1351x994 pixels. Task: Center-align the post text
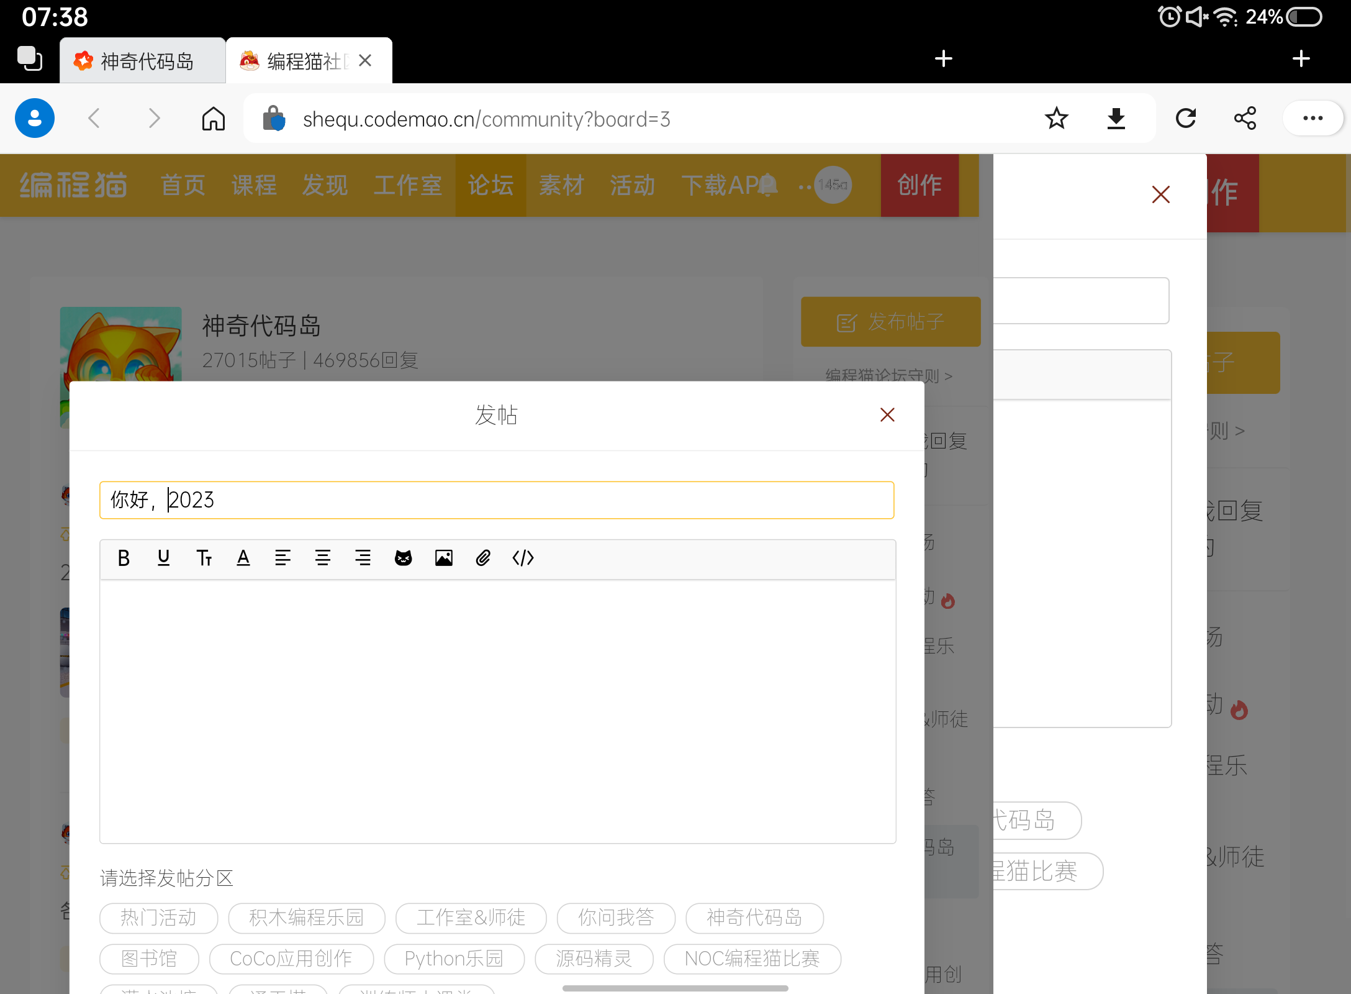point(323,559)
